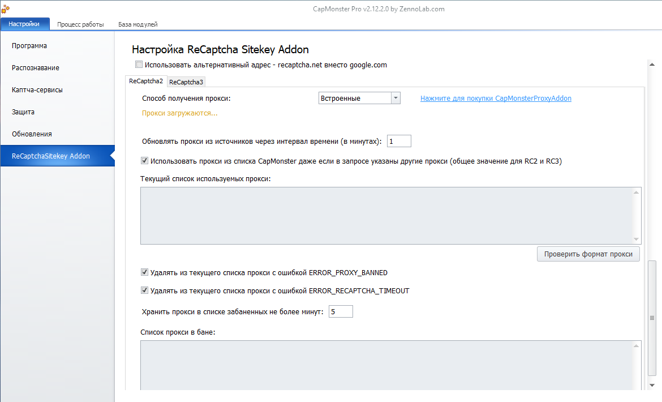The width and height of the screenshot is (662, 402).
Task: Select the ReCaptcha2 tab
Action: 145,81
